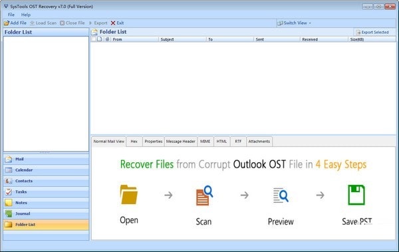Image resolution: width=399 pixels, height=252 pixels.
Task: Open the File menu
Action: 11,15
